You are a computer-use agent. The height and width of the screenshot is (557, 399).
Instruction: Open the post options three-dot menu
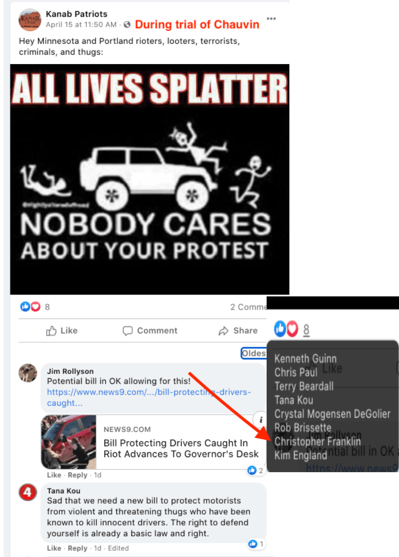coord(271,19)
